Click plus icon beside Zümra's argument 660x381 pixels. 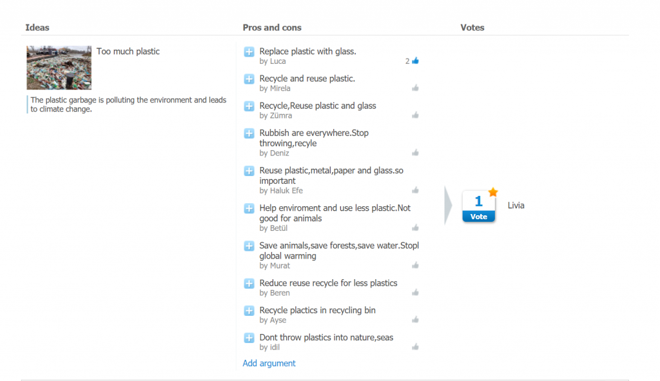249,106
